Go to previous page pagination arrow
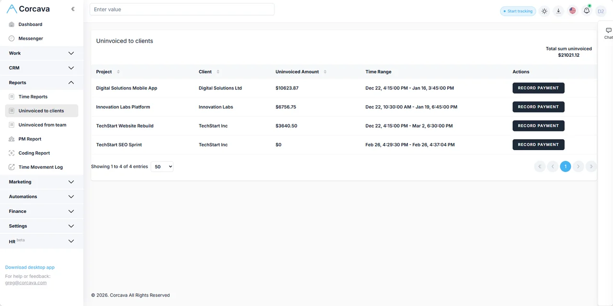The width and height of the screenshot is (613, 306). 553,166
